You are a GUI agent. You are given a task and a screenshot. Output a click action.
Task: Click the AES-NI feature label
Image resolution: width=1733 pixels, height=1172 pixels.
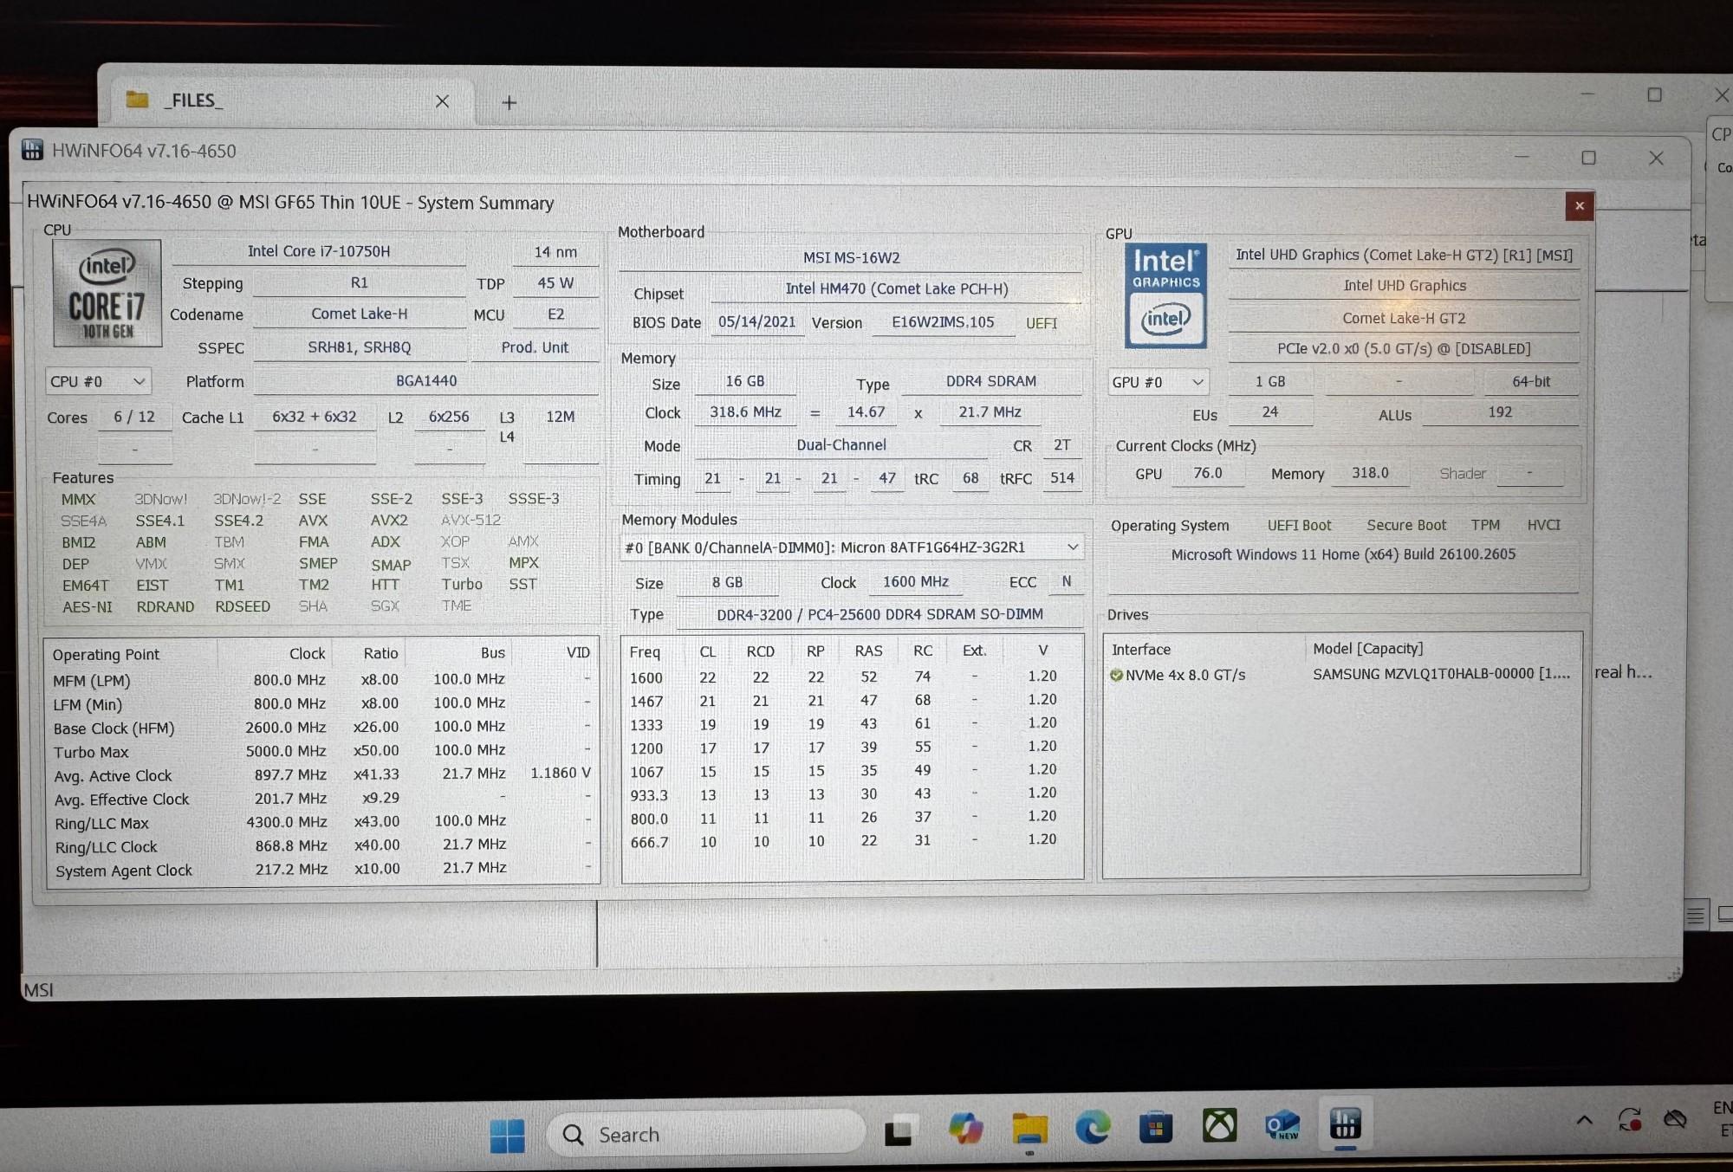tap(87, 606)
